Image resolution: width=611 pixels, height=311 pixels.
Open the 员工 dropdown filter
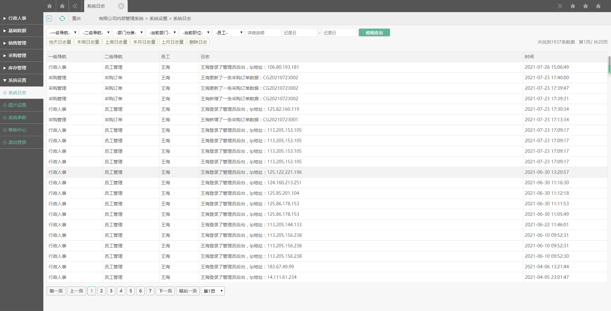[229, 33]
